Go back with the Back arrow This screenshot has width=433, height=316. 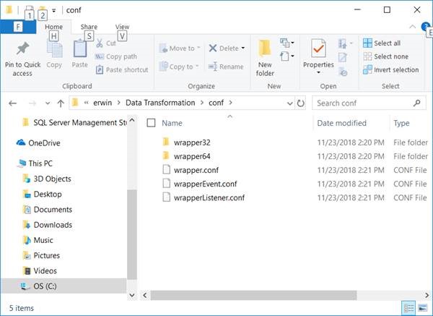point(13,103)
